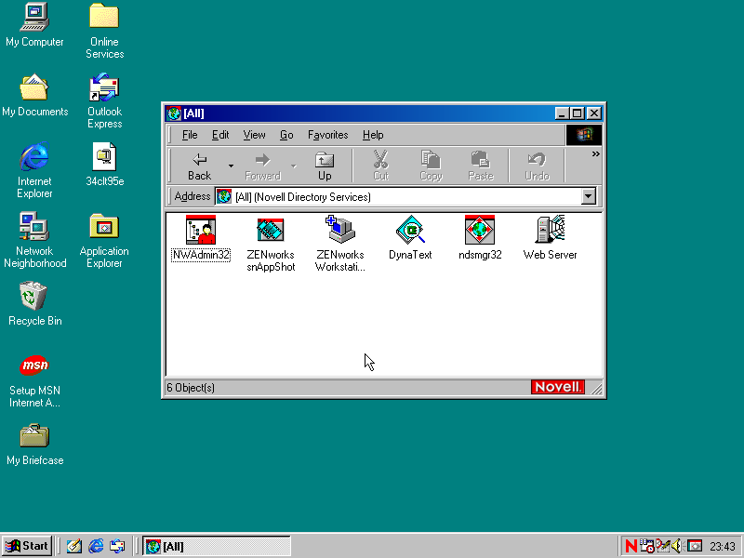Click the Cut toolbar icon
This screenshot has width=744, height=558.
coord(380,166)
